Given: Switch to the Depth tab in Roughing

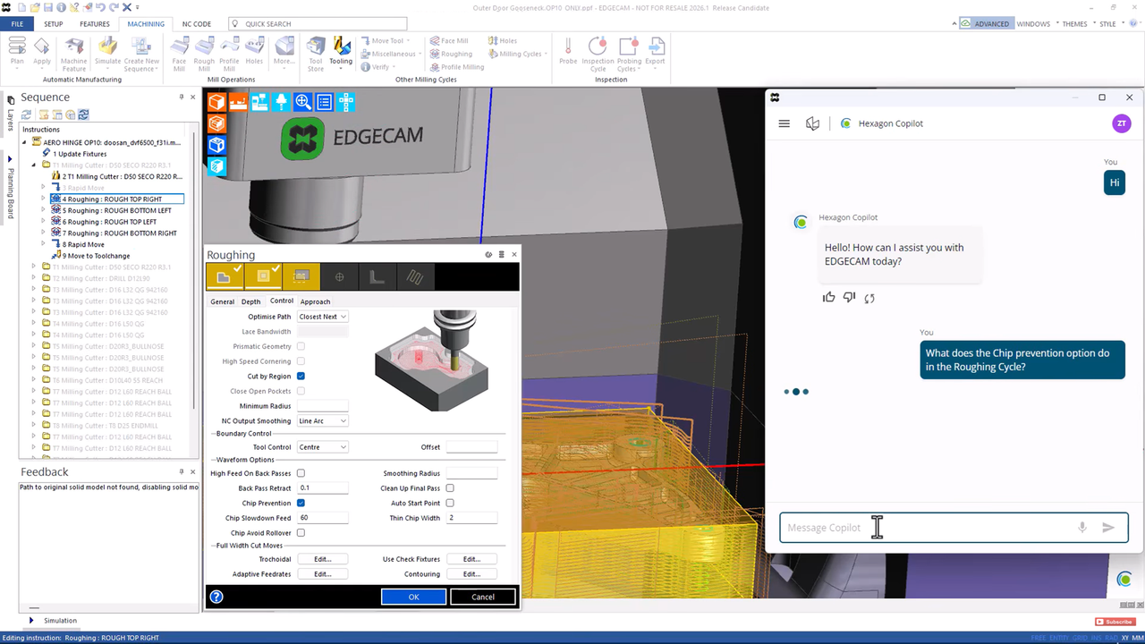Looking at the screenshot, I should click(x=251, y=301).
